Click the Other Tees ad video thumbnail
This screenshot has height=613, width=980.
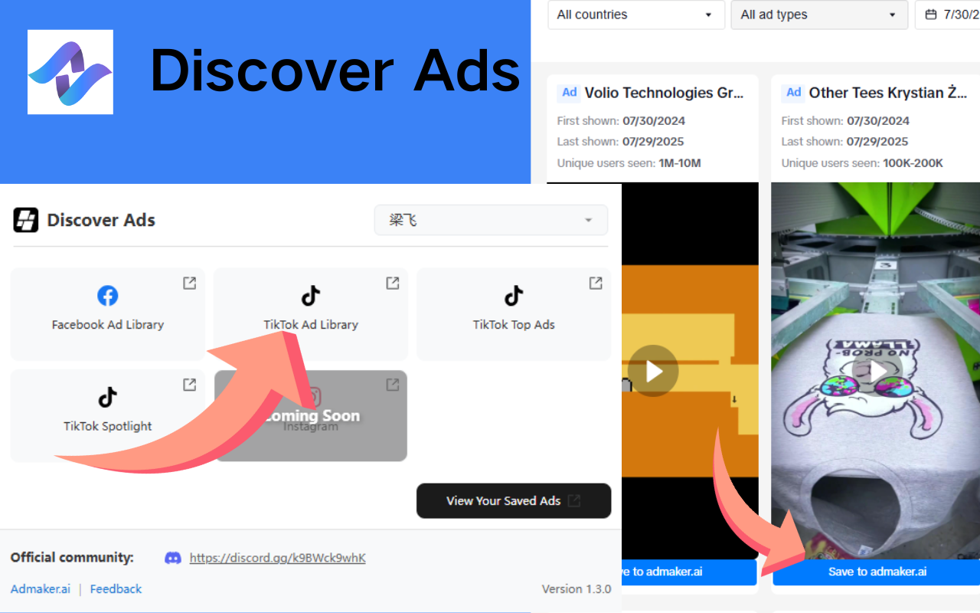click(x=875, y=371)
